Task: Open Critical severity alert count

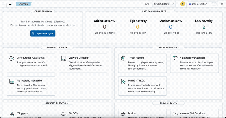Action: point(105,27)
